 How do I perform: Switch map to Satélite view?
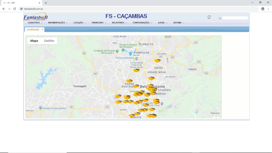(49, 41)
